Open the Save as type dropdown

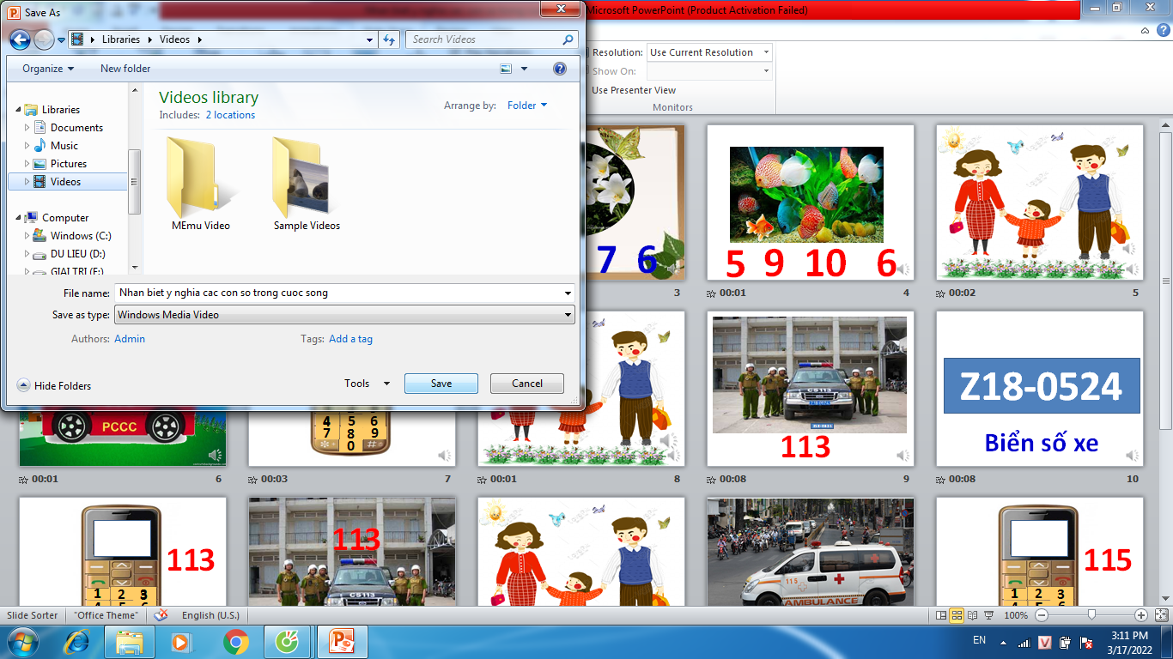(x=343, y=315)
